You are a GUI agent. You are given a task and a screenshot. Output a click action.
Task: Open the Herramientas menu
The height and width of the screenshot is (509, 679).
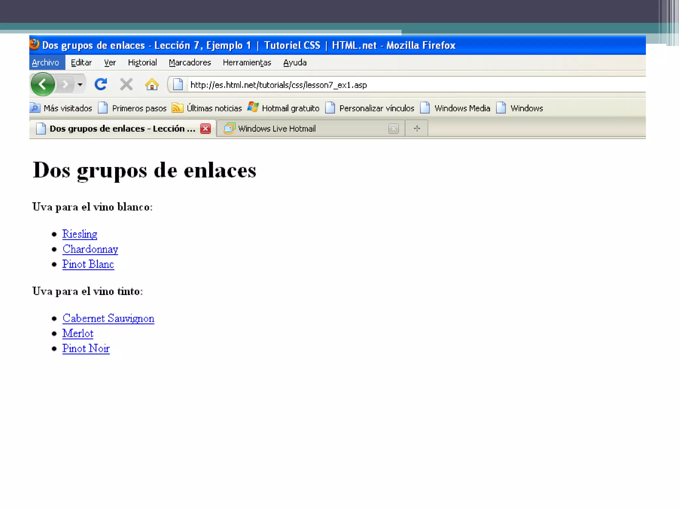pos(247,63)
